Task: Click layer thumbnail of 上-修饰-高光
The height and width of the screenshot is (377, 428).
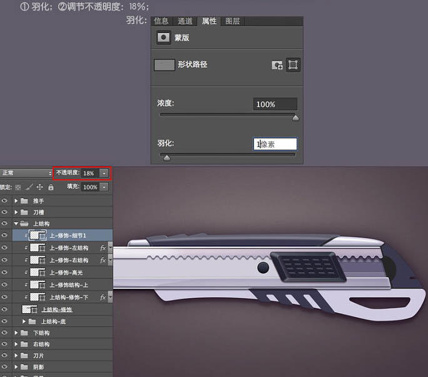Action: [x=34, y=272]
